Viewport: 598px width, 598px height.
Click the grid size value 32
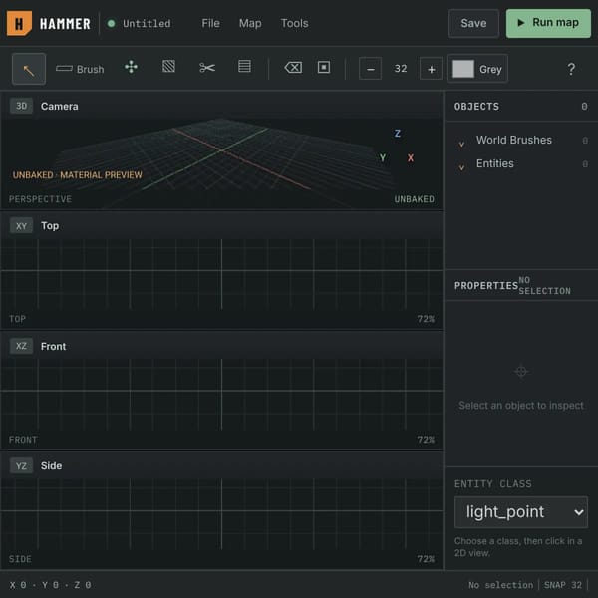[401, 69]
